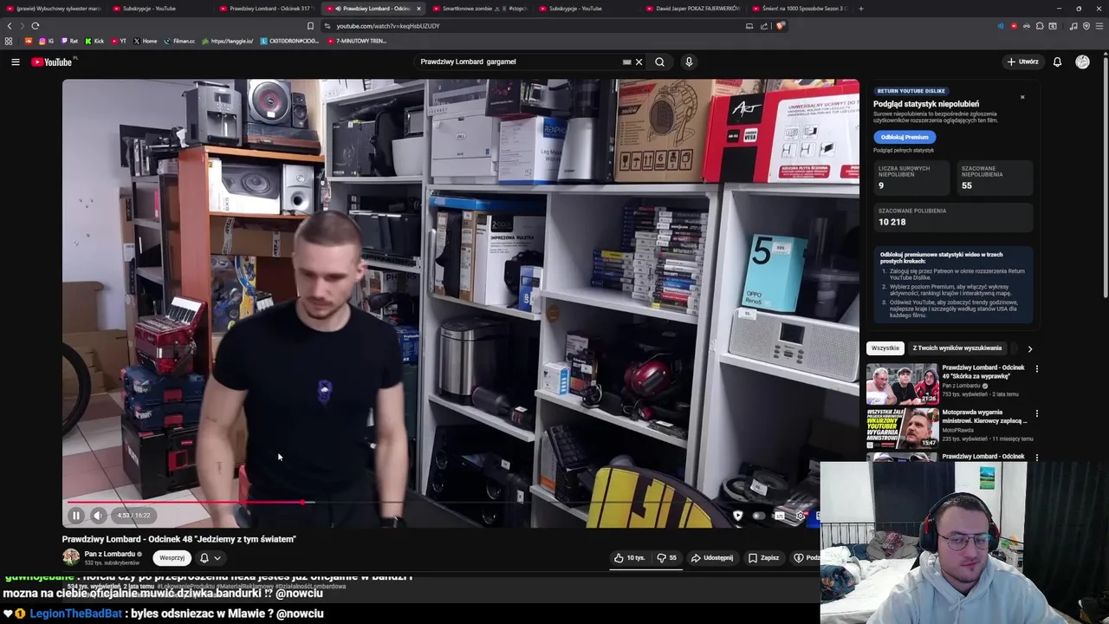Open Pan z Lombardu channel page
The width and height of the screenshot is (1109, 624).
[x=110, y=554]
